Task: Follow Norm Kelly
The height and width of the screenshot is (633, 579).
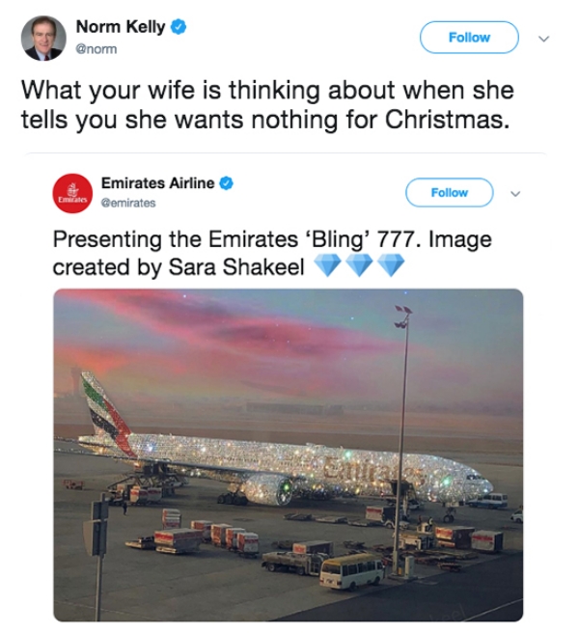Action: tap(469, 37)
